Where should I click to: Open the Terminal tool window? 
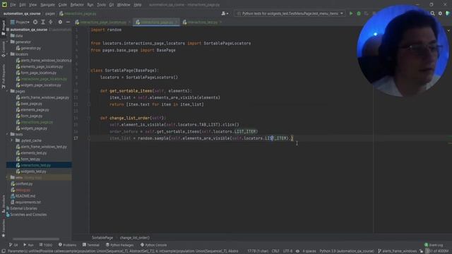[x=91, y=245]
